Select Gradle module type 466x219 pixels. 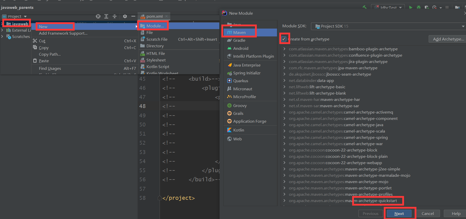(250, 40)
